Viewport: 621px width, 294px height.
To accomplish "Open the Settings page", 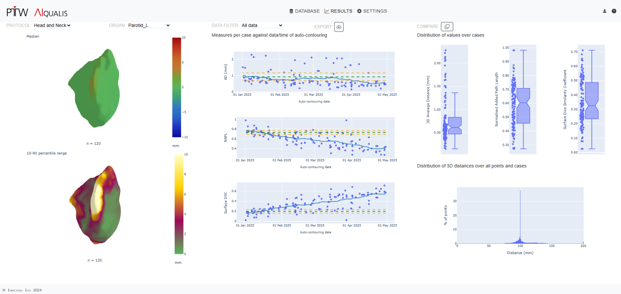I will pos(372,11).
